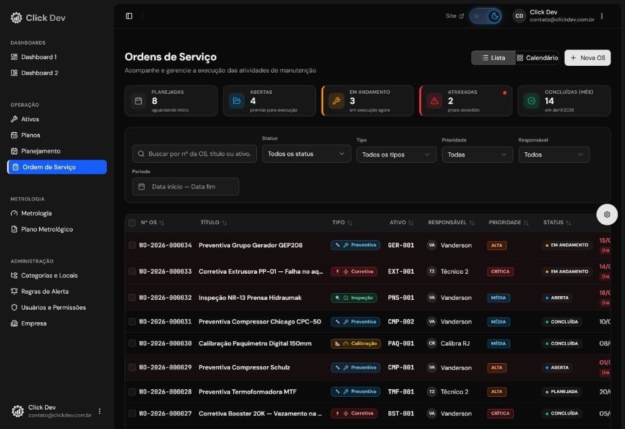Click the Calibração badge of WO-2026-000030
Image resolution: width=625 pixels, height=429 pixels.
tap(356, 344)
